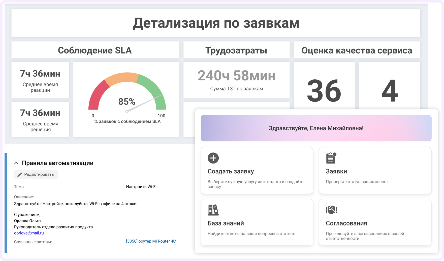Click the books icon for База знаний
Viewport: 444px width, 261px height.
213,210
